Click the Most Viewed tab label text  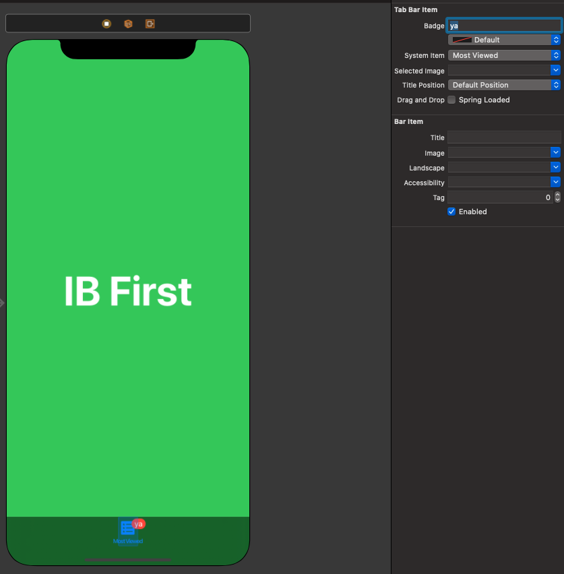(127, 541)
